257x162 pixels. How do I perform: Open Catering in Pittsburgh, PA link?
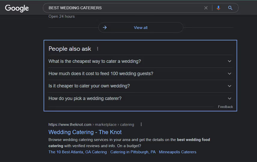click(x=133, y=152)
